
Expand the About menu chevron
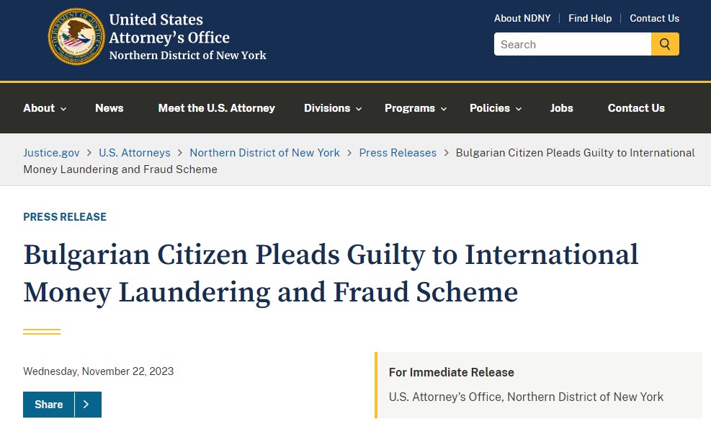63,109
